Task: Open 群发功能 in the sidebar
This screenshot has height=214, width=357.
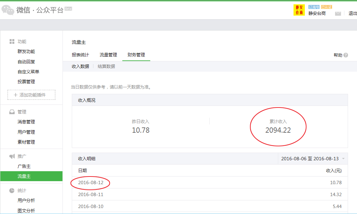Action: point(26,51)
